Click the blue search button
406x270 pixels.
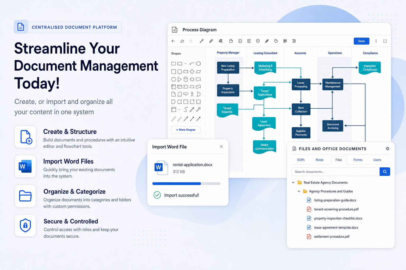click(385, 172)
